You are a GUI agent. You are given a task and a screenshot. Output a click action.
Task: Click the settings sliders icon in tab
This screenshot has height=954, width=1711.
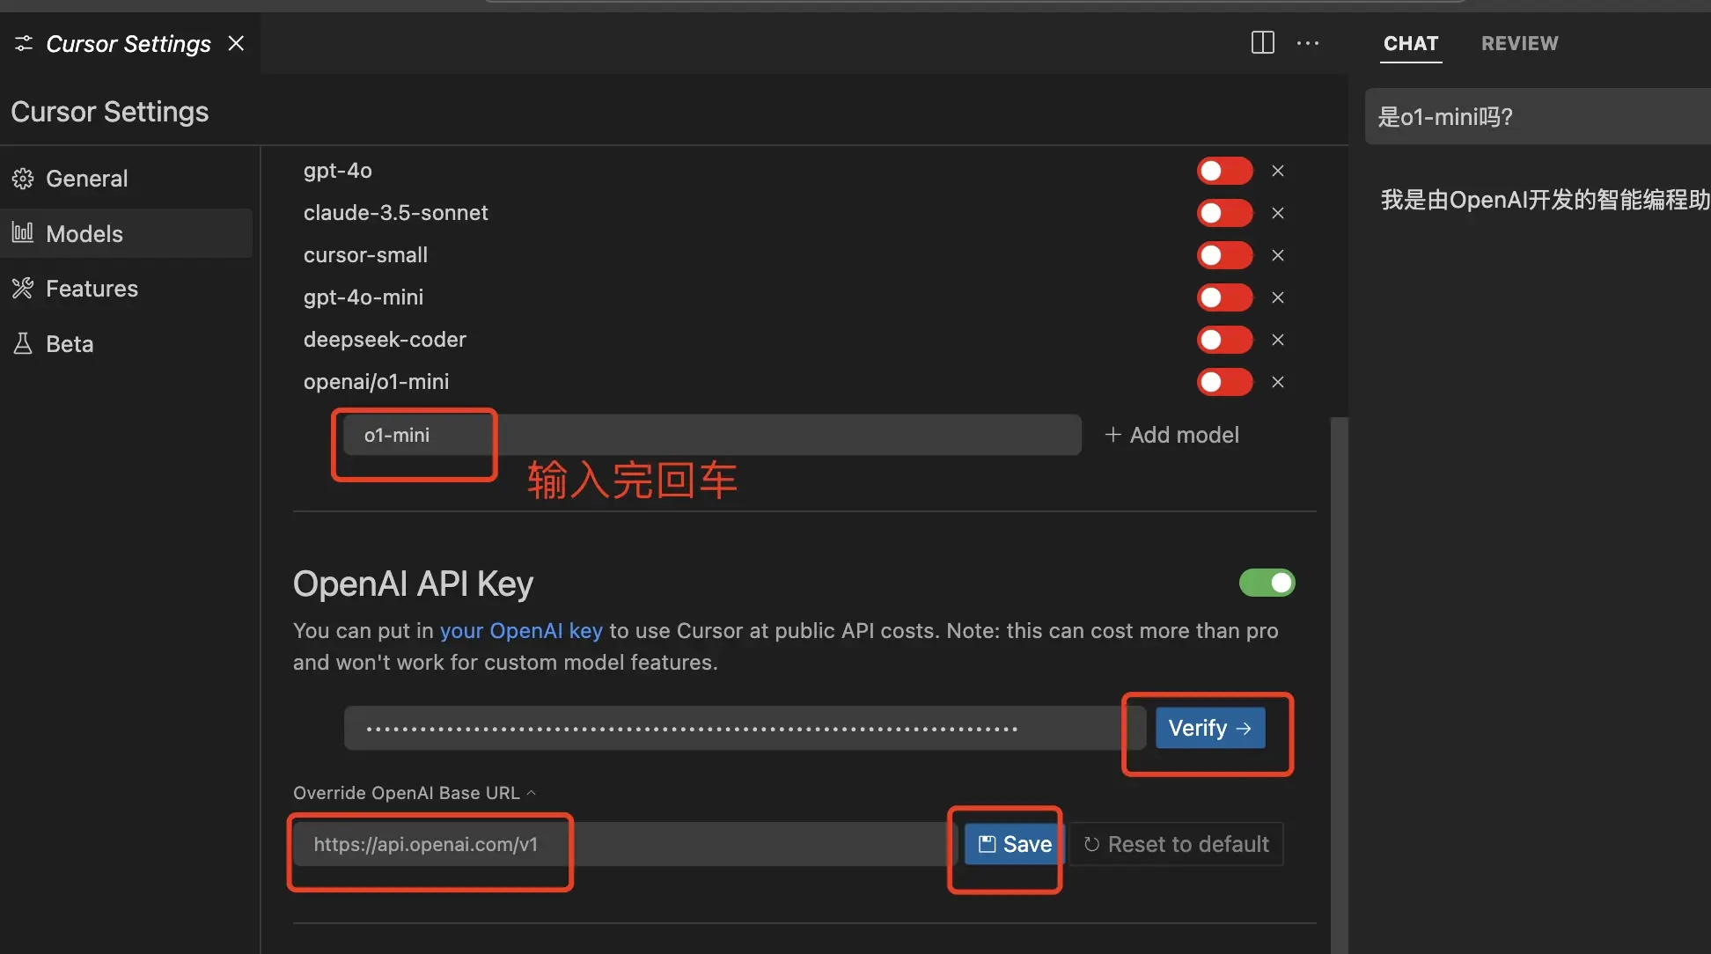pyautogui.click(x=24, y=43)
